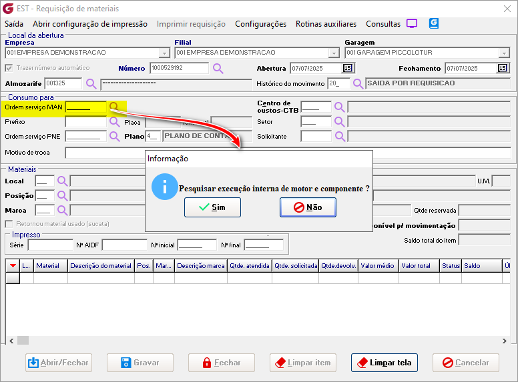Viewport: 518px width, 382px height.
Task: Click Setor search magnifier icon
Action: coord(339,122)
